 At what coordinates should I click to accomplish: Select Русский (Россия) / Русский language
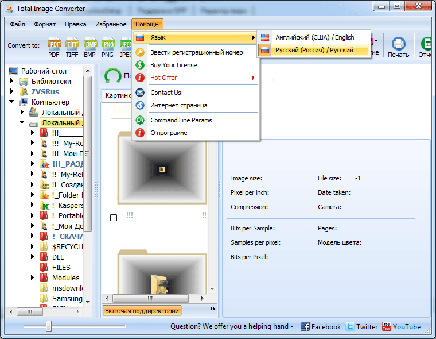(314, 50)
